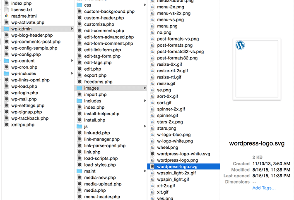
Task: Expand wp-admin folder arrow
Action: (x=72, y=29)
